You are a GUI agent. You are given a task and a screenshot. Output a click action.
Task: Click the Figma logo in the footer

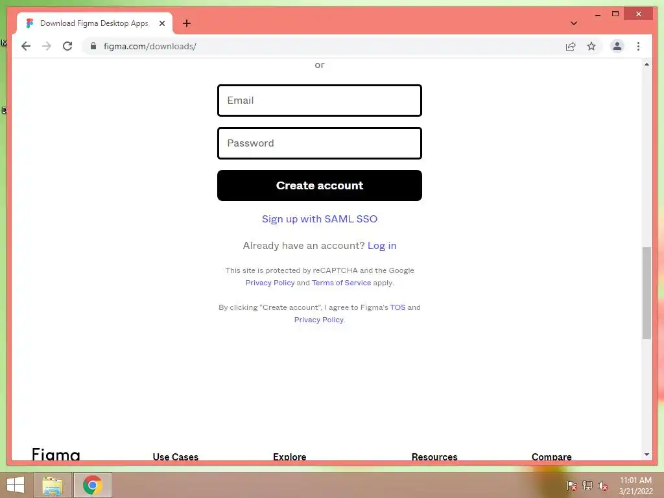click(56, 455)
